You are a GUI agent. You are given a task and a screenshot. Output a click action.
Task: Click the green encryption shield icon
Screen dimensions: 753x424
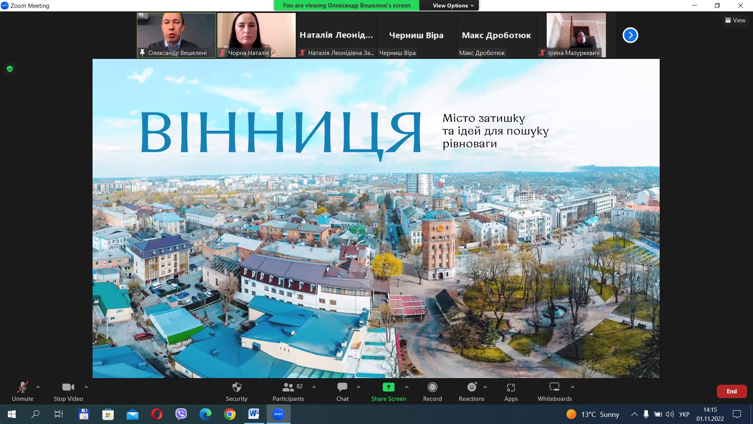[x=10, y=69]
